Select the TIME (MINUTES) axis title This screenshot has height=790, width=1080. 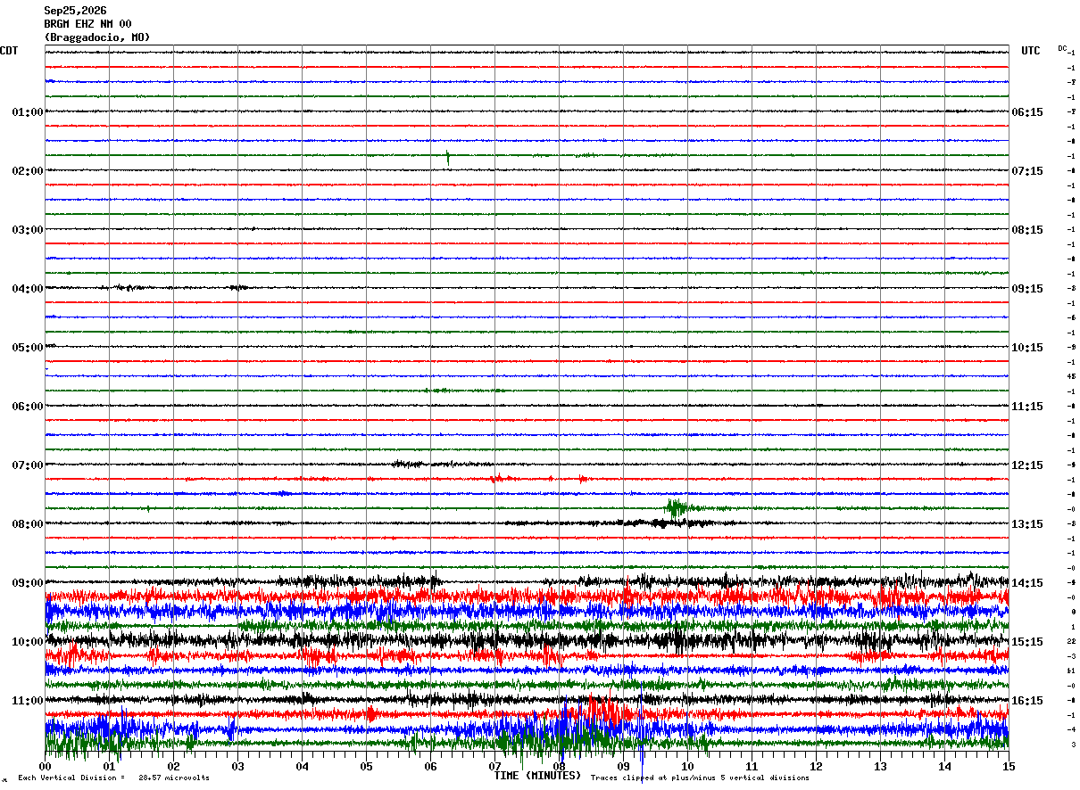coord(537,776)
